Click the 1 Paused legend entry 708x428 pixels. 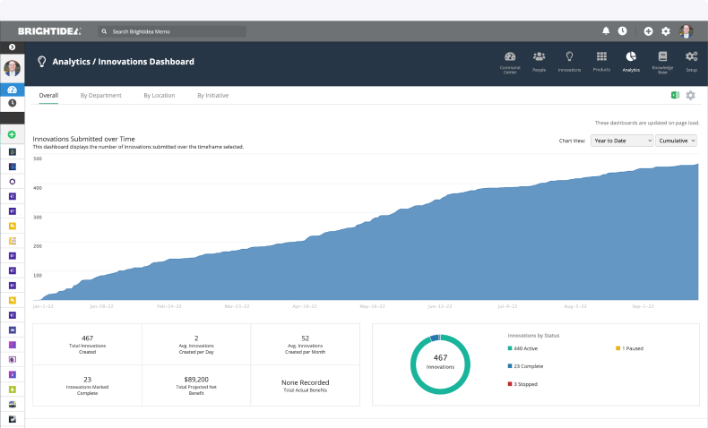click(x=629, y=348)
